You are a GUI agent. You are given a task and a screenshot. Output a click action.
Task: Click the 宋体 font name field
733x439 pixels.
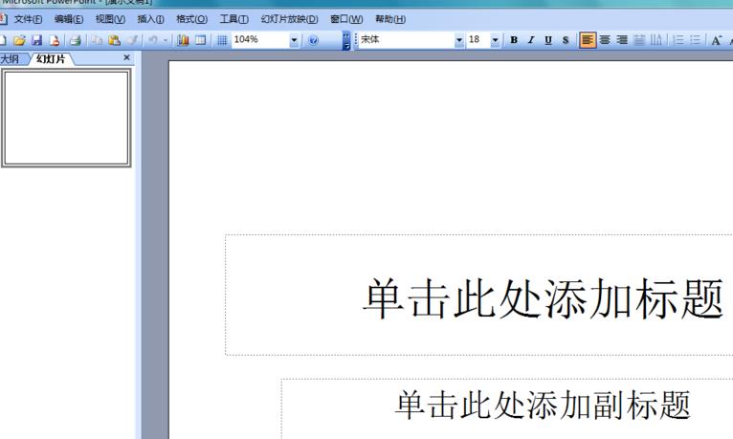407,40
